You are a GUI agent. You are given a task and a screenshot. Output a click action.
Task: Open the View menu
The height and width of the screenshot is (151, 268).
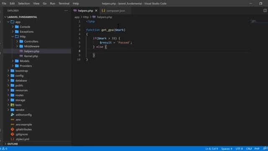click(36, 3)
